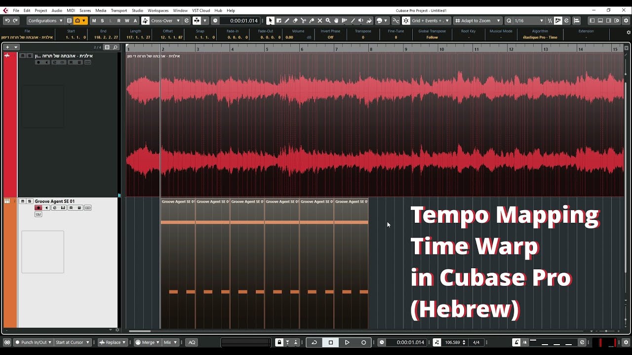Click the Line tool icon
Screen dimensions: 632x355
pos(353,21)
